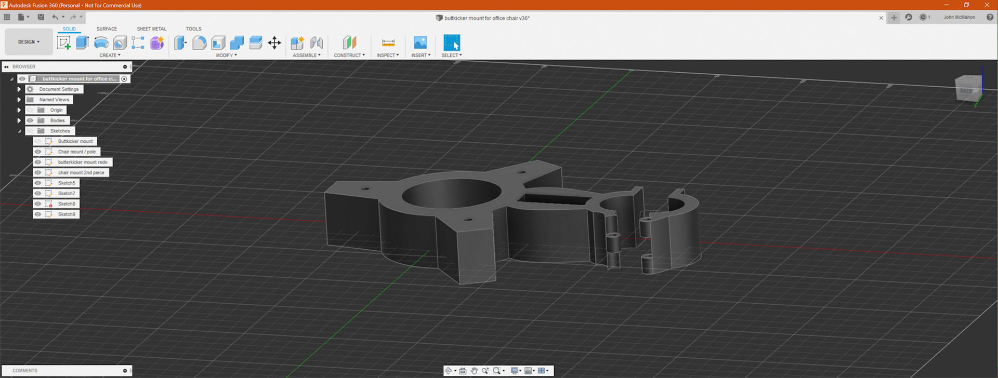Open the Shell tool in Modify
The width and height of the screenshot is (998, 378).
(x=218, y=43)
